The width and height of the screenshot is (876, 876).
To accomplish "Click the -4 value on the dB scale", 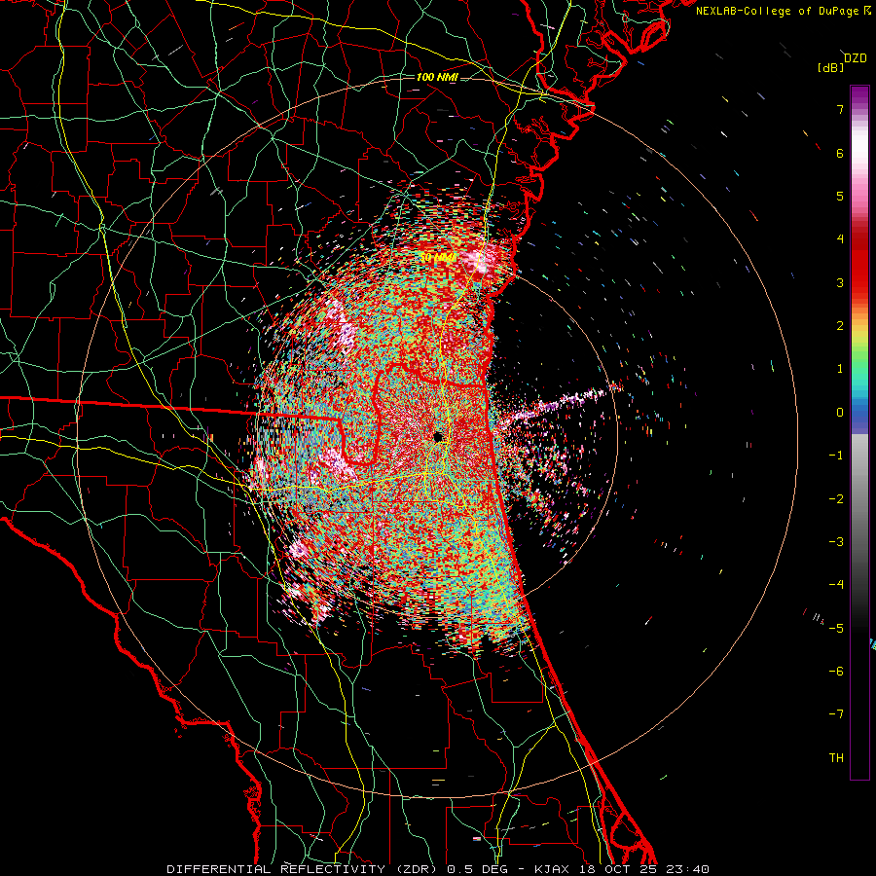I will pos(836,585).
